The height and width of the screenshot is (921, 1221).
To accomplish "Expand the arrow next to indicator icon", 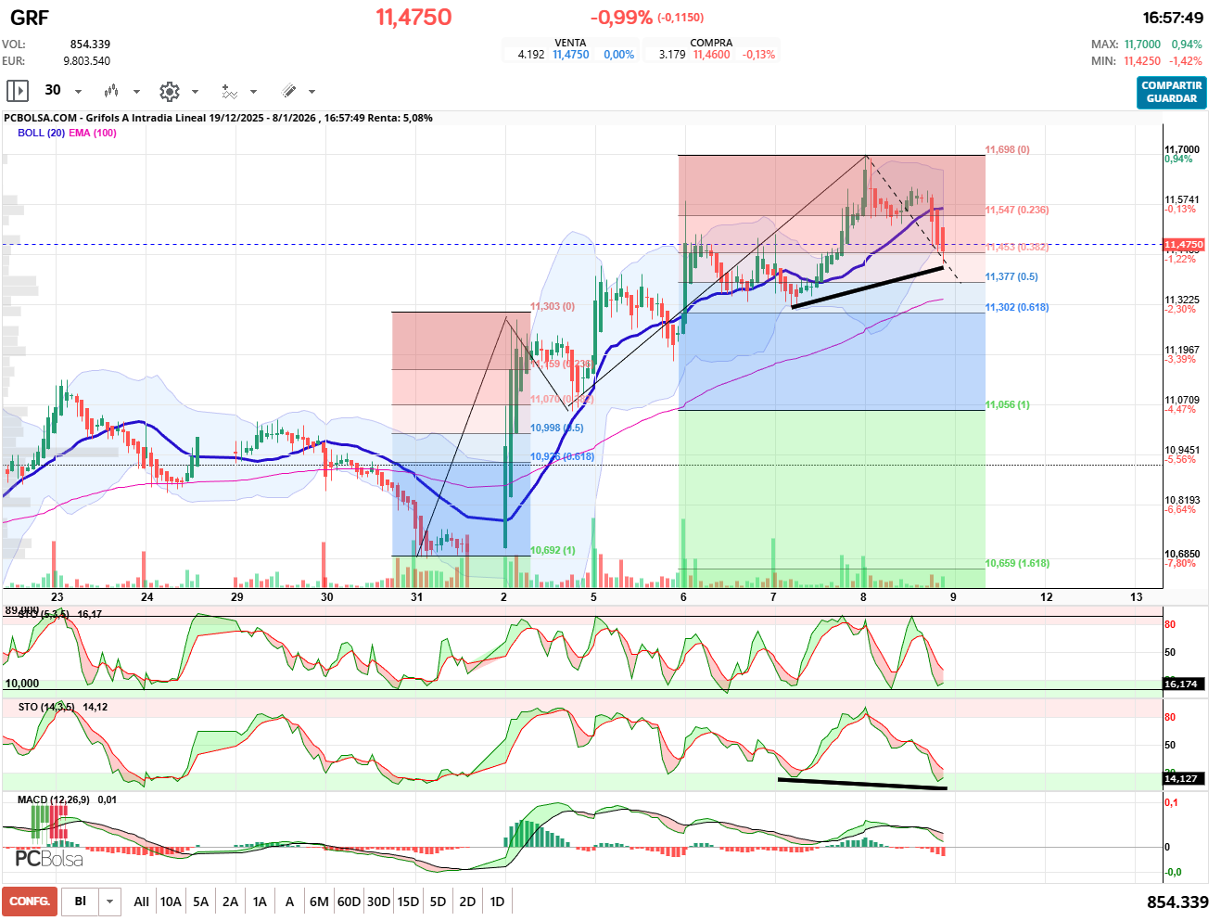I will pyautogui.click(x=253, y=92).
